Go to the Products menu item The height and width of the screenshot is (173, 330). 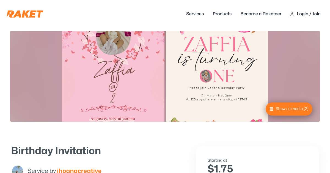click(222, 14)
